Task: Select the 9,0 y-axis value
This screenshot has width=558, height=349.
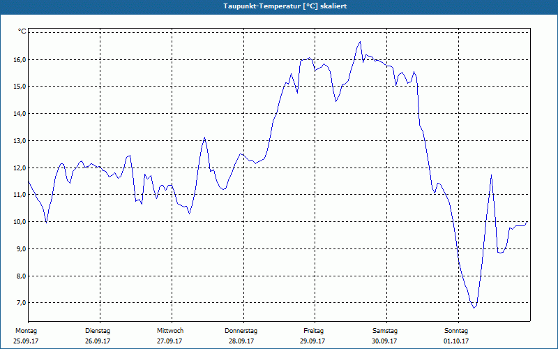Action: click(x=22, y=249)
